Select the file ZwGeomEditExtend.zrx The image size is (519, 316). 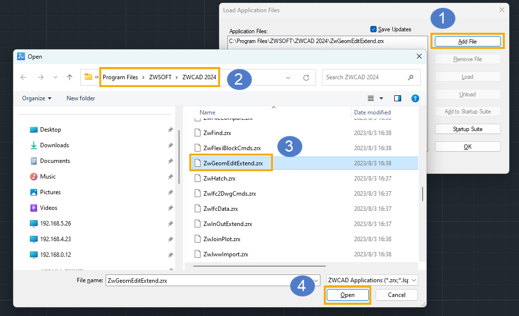[x=304, y=163]
